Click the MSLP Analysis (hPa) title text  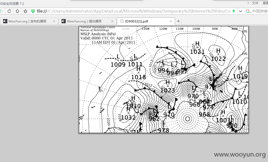pyautogui.click(x=98, y=34)
